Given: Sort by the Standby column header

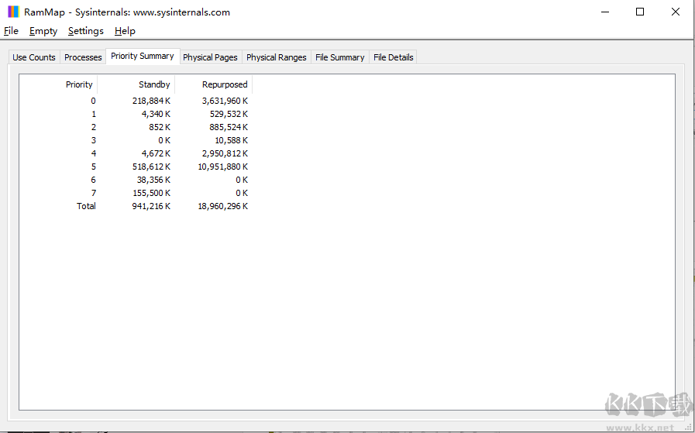Looking at the screenshot, I should point(136,84).
